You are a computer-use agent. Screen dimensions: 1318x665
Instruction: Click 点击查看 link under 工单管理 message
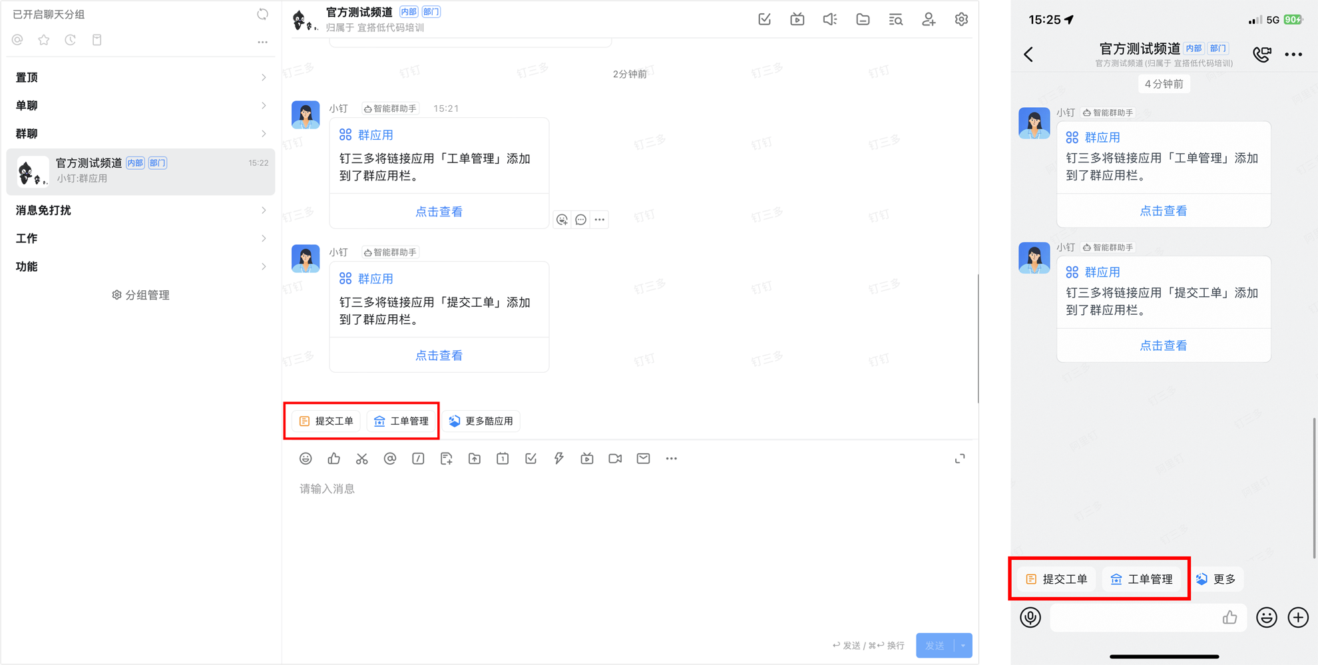(439, 212)
